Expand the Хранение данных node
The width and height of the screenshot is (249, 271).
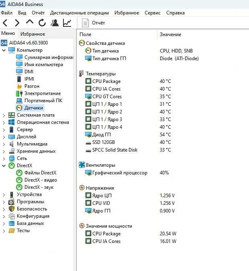click(x=4, y=152)
